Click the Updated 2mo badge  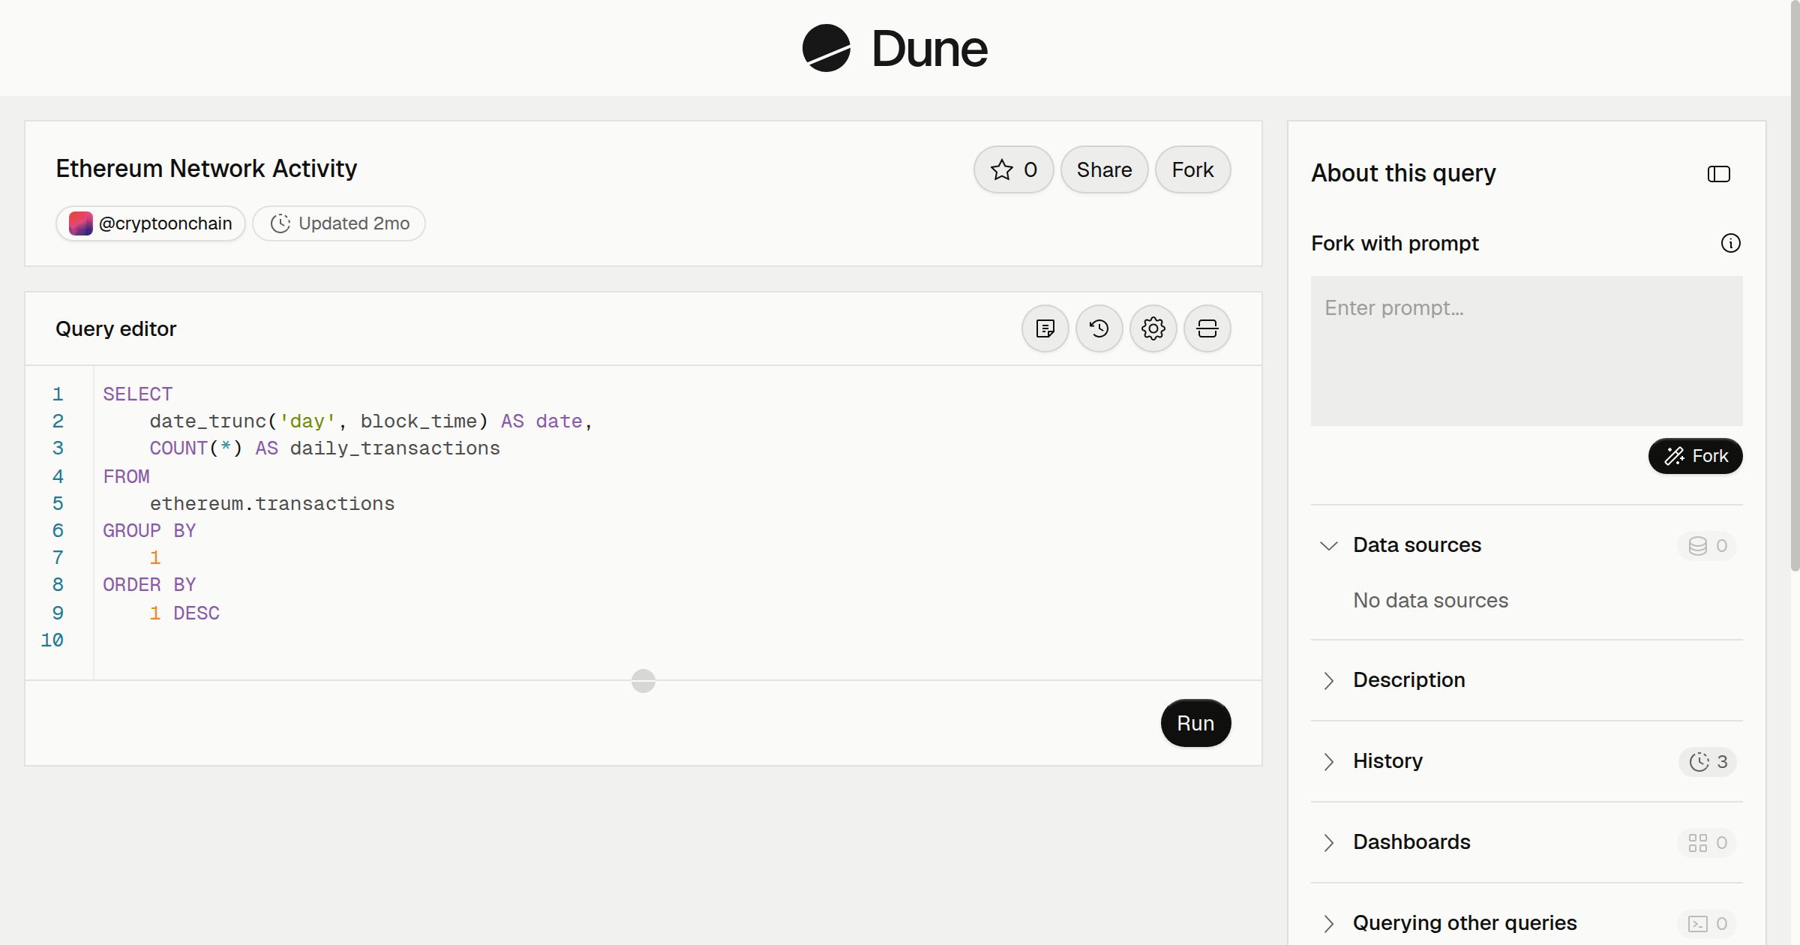pos(339,223)
